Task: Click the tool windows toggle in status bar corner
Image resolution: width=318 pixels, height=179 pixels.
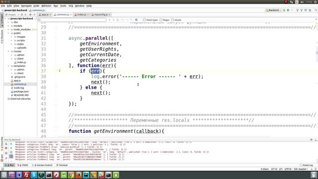Action: pyautogui.click(x=2, y=169)
